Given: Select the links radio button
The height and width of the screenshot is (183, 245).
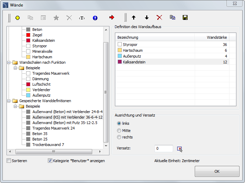Looking at the screenshot, I should (119, 123).
